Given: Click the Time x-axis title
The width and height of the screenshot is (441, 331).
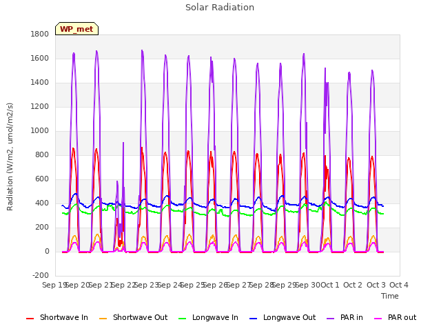Looking at the screenshot, I should coord(390,296).
